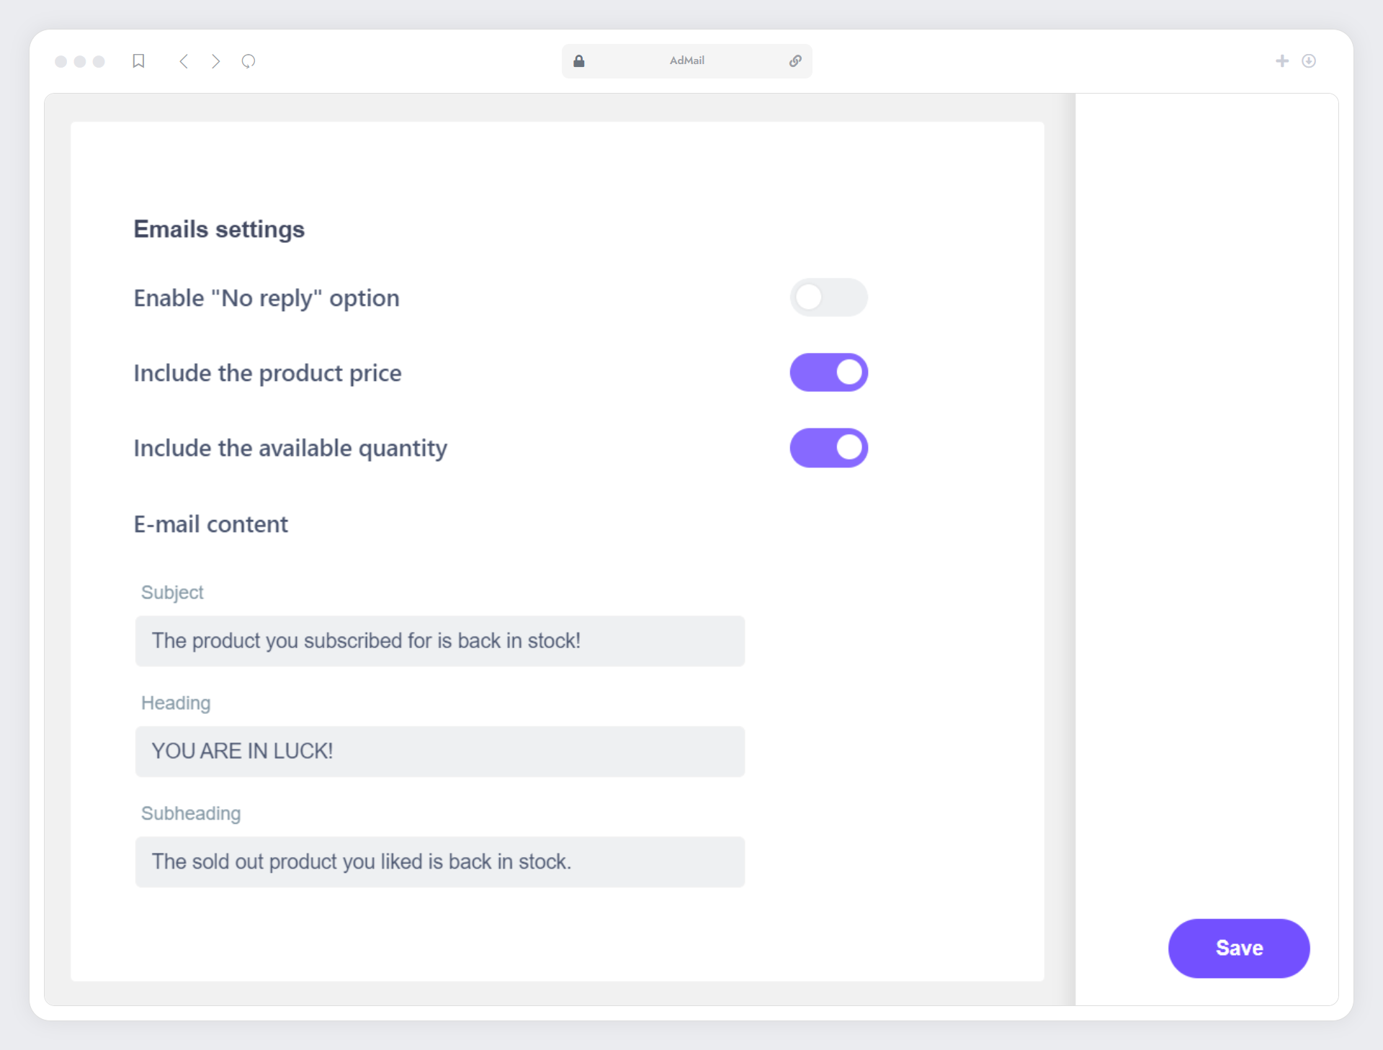This screenshot has height=1050, width=1383.
Task: Click the link icon in address bar
Action: 795,61
